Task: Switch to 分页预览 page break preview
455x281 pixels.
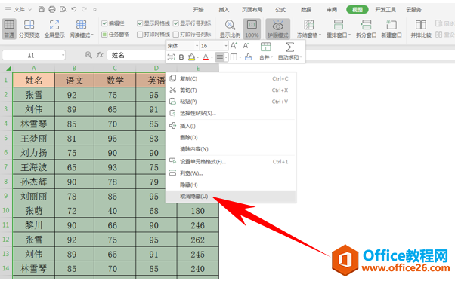Action: [x=29, y=29]
